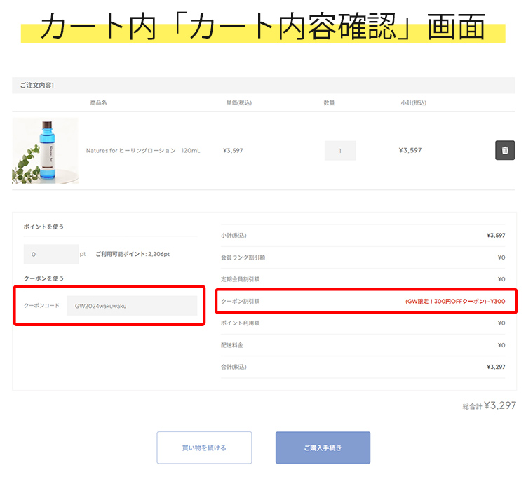This screenshot has height=491, width=526.
Task: Select the unit price ¥3,597 in product row
Action: click(233, 151)
